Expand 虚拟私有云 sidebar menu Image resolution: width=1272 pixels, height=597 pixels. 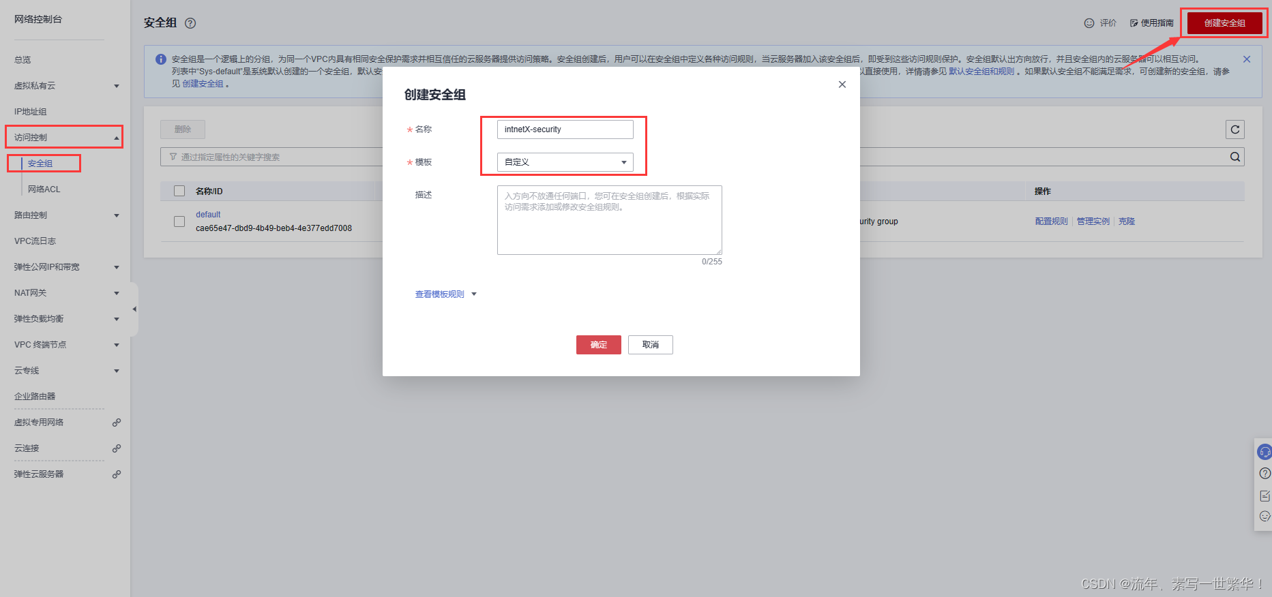(117, 86)
